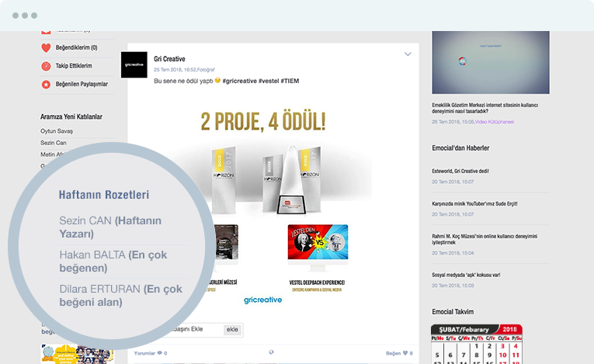
Task: Click the comment bubble icon next to Yorumlar
Action: (x=160, y=353)
